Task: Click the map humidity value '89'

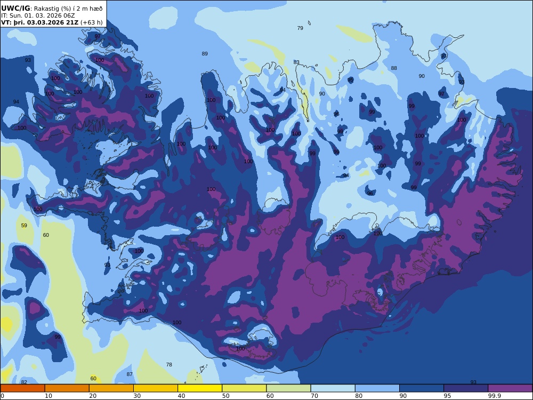Action: pos(205,54)
